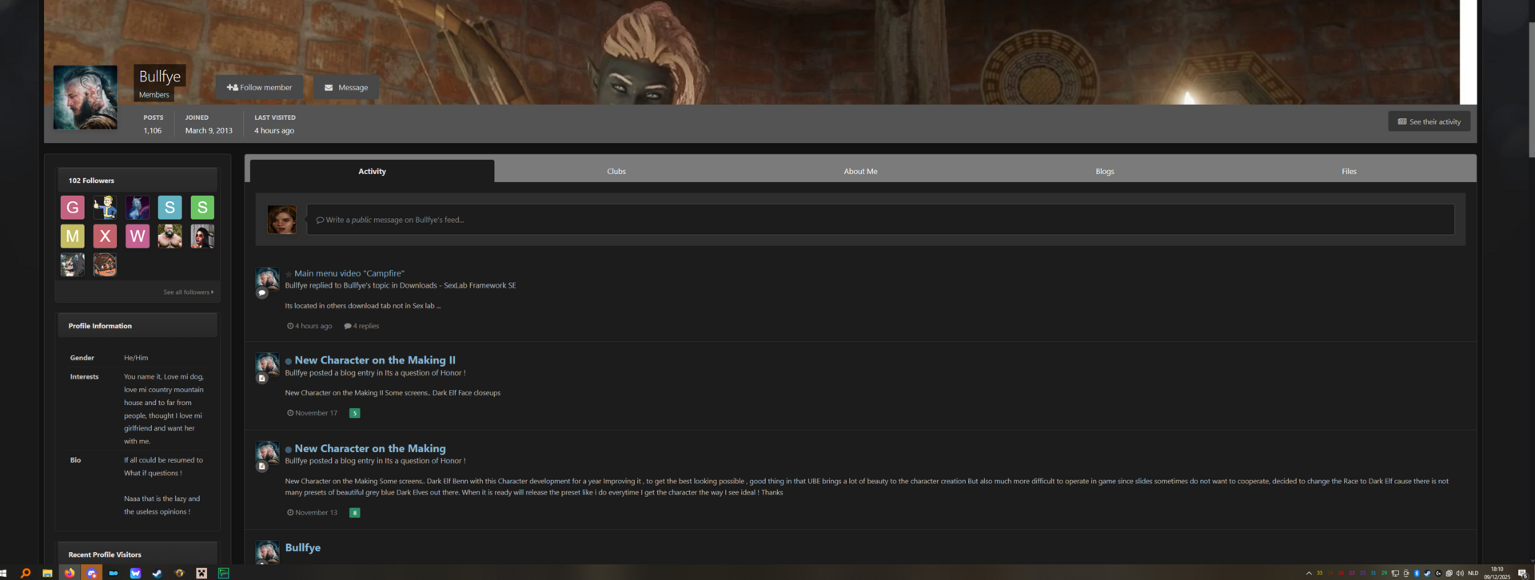
Task: Change the NLD keyboard language
Action: pos(1473,573)
